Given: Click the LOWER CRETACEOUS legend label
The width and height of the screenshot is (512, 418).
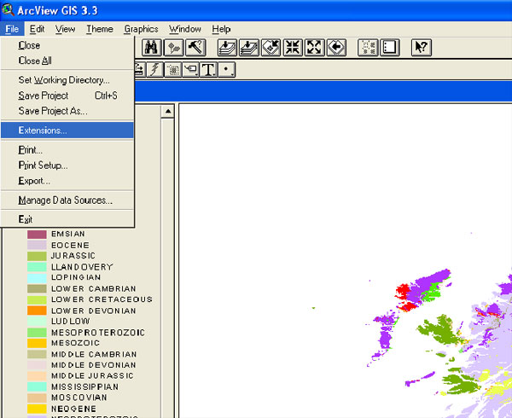Looking at the screenshot, I should click(x=102, y=299).
